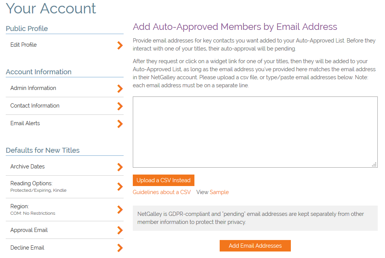Open Archive Dates defaults
This screenshot has height=258, width=385.
pyautogui.click(x=28, y=167)
